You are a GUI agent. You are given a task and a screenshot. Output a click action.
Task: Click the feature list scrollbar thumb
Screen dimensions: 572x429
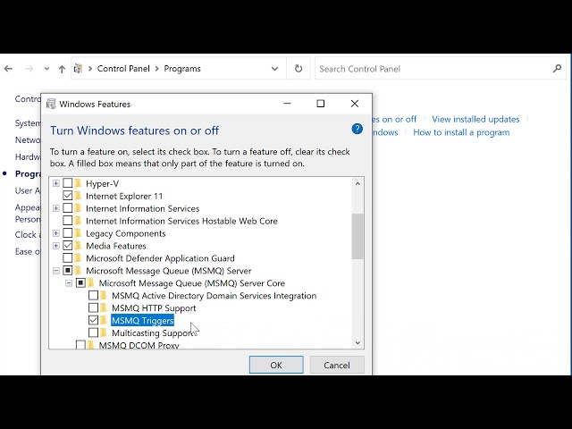coord(357,236)
